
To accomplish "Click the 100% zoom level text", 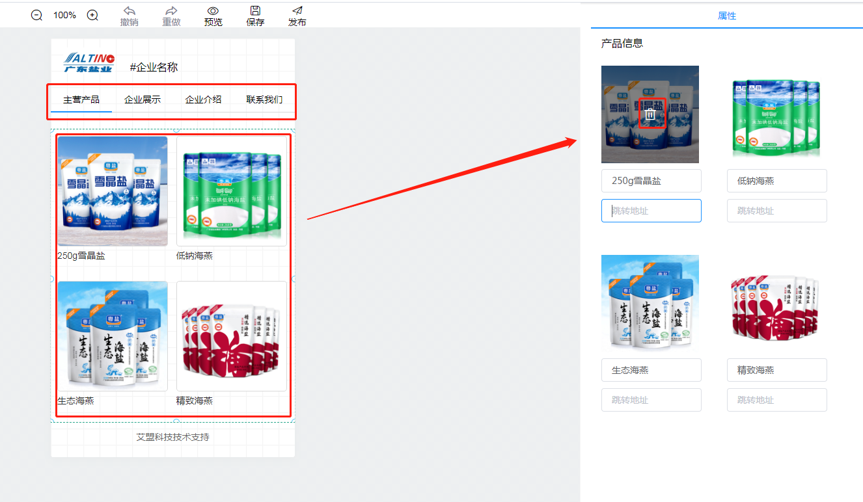I will tap(64, 15).
